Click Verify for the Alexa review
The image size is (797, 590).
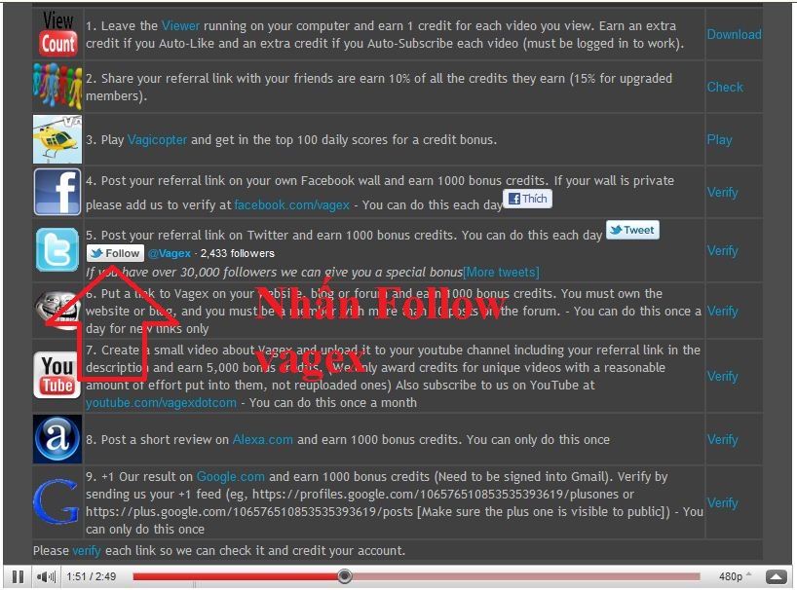click(x=722, y=440)
